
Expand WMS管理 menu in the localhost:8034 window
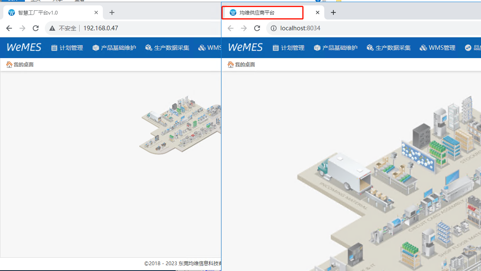(x=437, y=48)
